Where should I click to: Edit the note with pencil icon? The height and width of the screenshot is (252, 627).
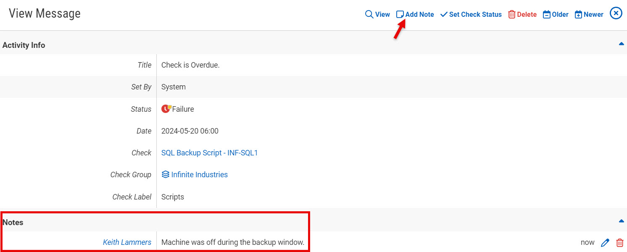(x=605, y=243)
